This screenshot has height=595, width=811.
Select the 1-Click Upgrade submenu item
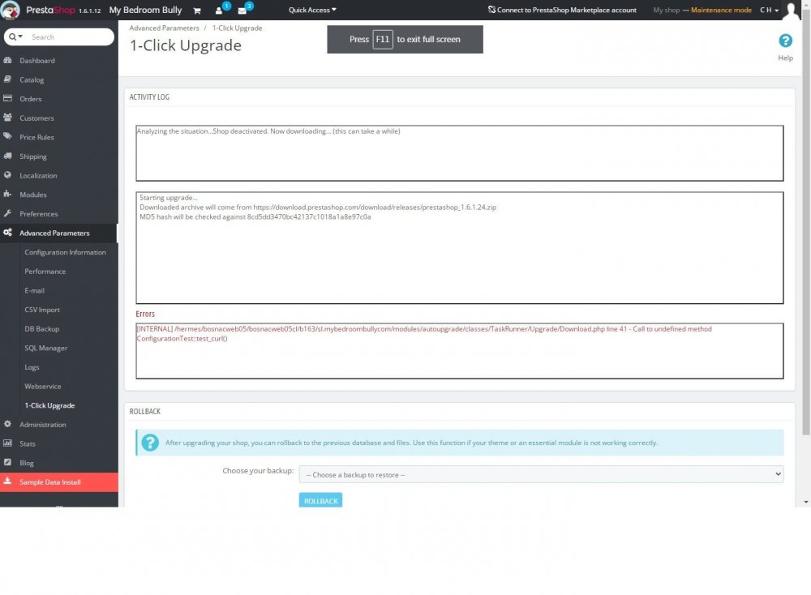[49, 405]
